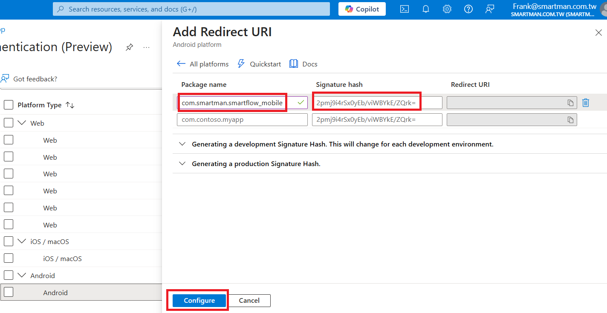Open the top bar feedback icon
607x313 pixels.
[x=490, y=9]
